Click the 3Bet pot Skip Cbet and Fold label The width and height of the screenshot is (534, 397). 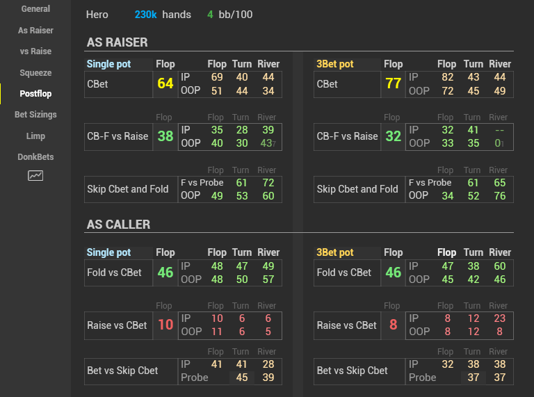point(357,189)
